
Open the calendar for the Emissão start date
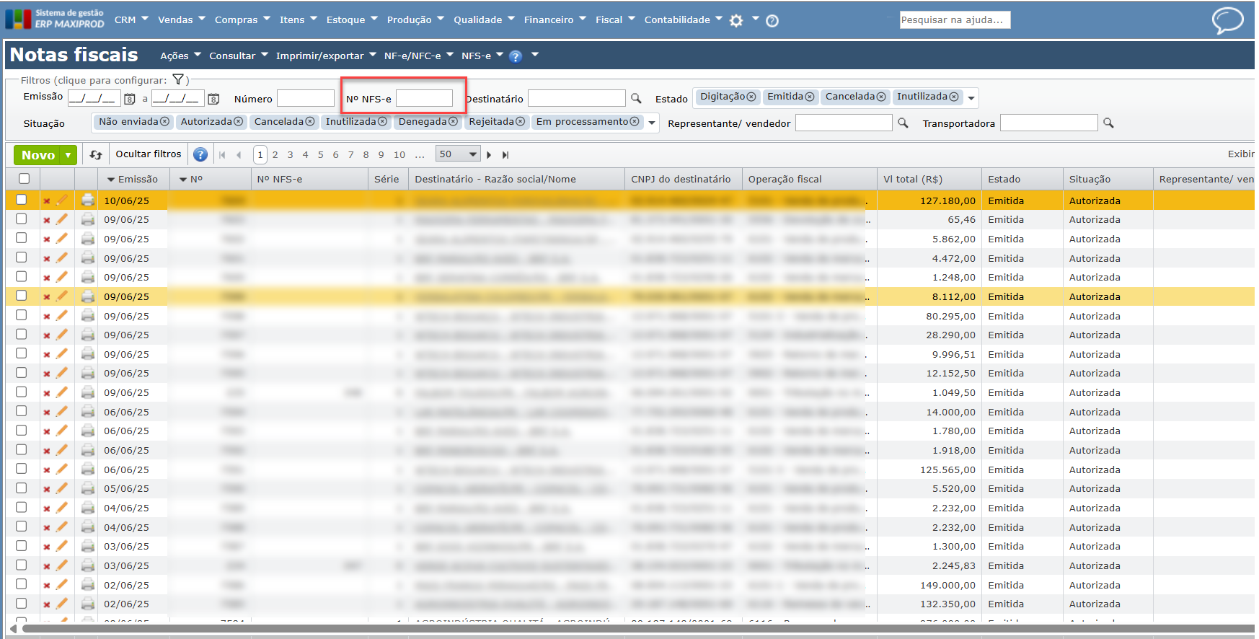click(x=130, y=99)
